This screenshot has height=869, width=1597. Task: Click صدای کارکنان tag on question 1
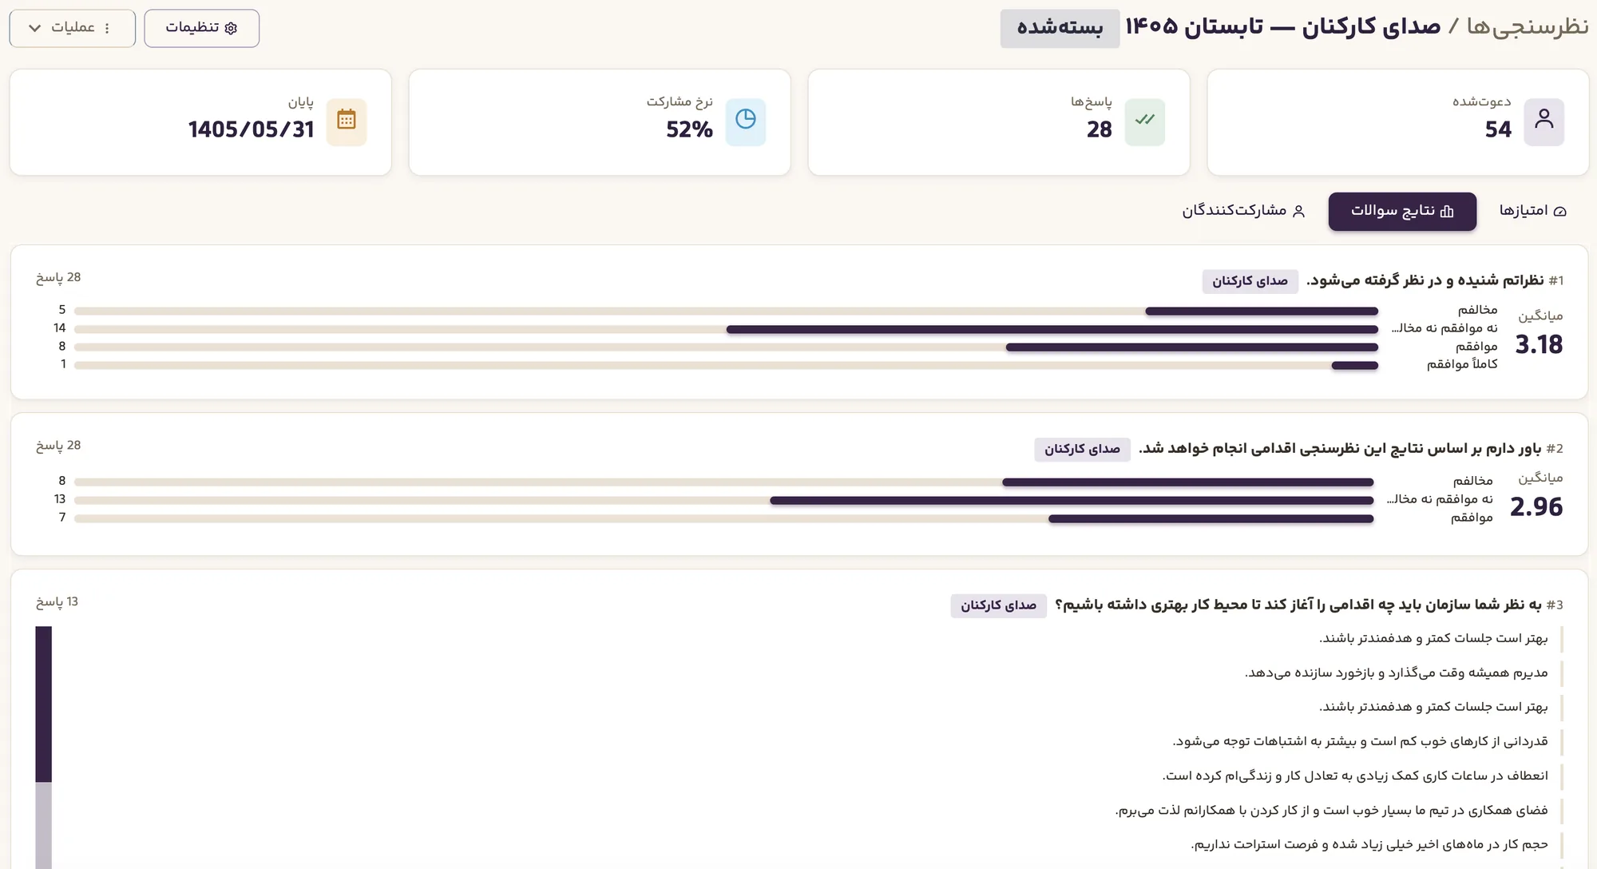[x=1250, y=281]
